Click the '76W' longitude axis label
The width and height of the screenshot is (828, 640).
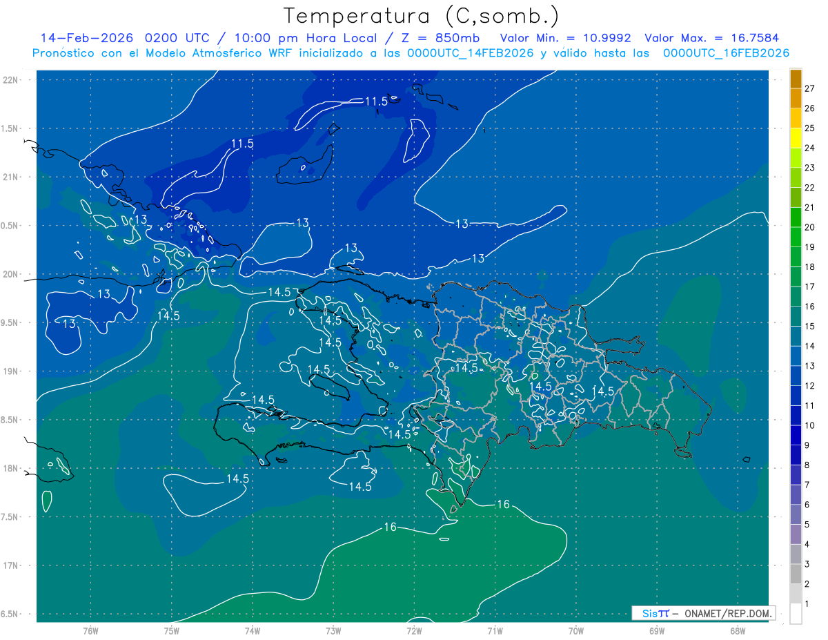90,630
